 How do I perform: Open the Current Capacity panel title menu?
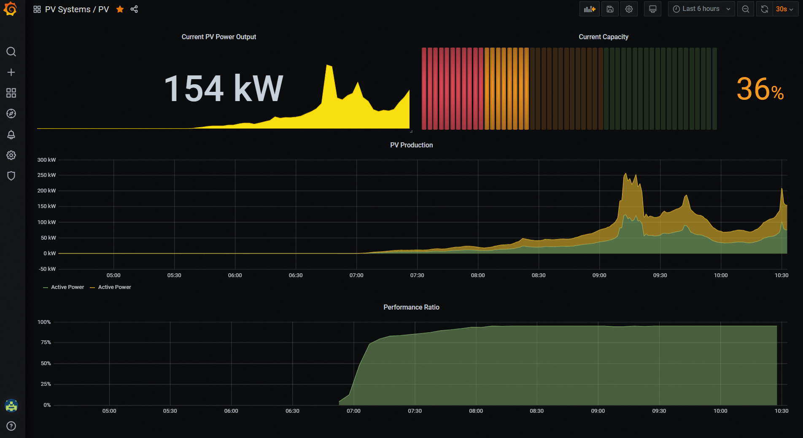click(x=604, y=37)
